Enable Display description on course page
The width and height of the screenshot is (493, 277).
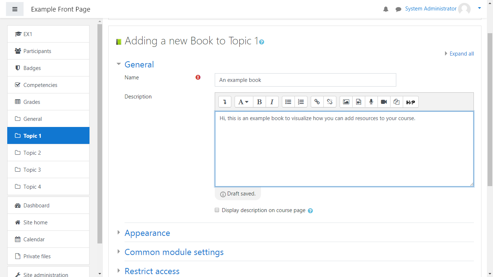point(217,210)
